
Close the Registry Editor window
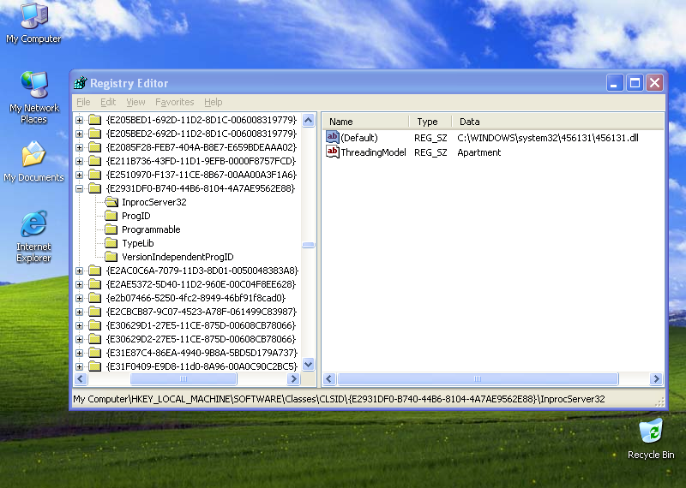654,82
